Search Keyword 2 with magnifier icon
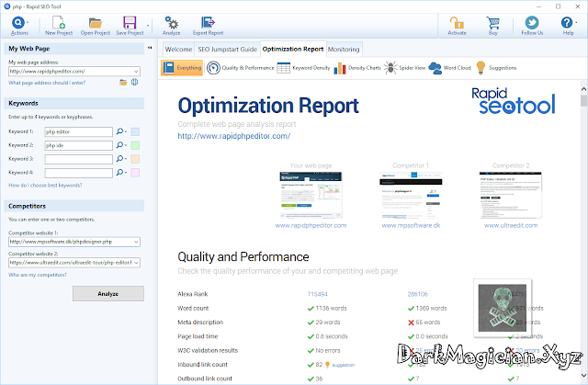 coord(119,145)
